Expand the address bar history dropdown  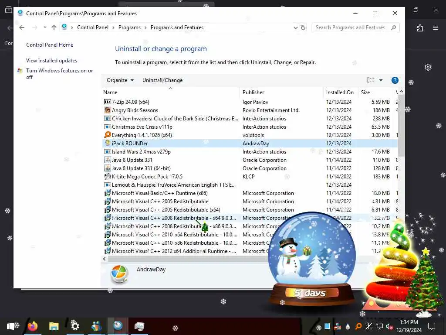click(296, 27)
